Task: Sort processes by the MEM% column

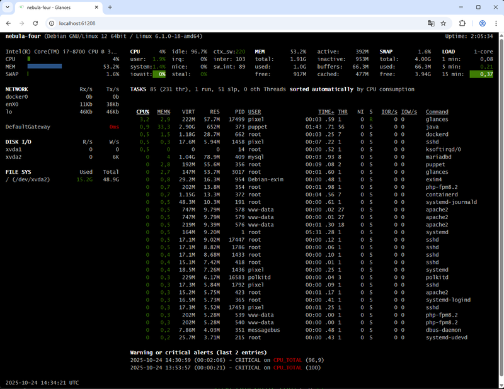Action: tap(163, 111)
